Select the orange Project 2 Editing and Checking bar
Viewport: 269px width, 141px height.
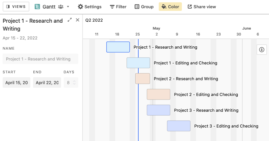pos(158,94)
